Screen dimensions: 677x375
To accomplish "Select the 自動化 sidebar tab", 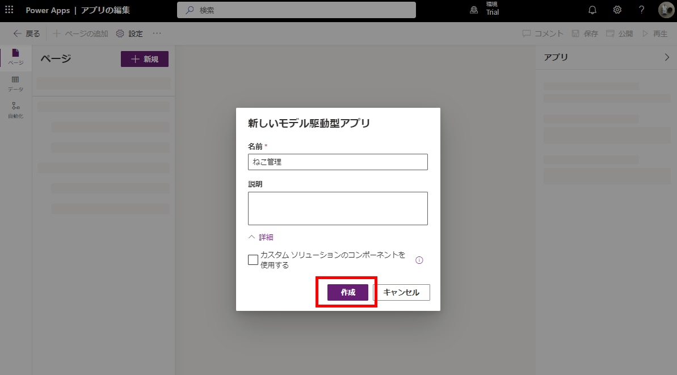I will [15, 111].
